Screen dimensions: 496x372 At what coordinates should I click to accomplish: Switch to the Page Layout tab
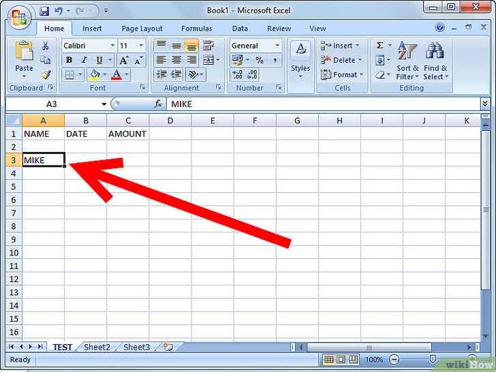(142, 29)
